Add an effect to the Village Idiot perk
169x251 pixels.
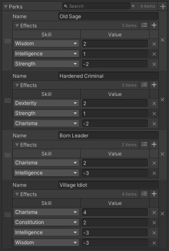pyautogui.click(x=154, y=194)
